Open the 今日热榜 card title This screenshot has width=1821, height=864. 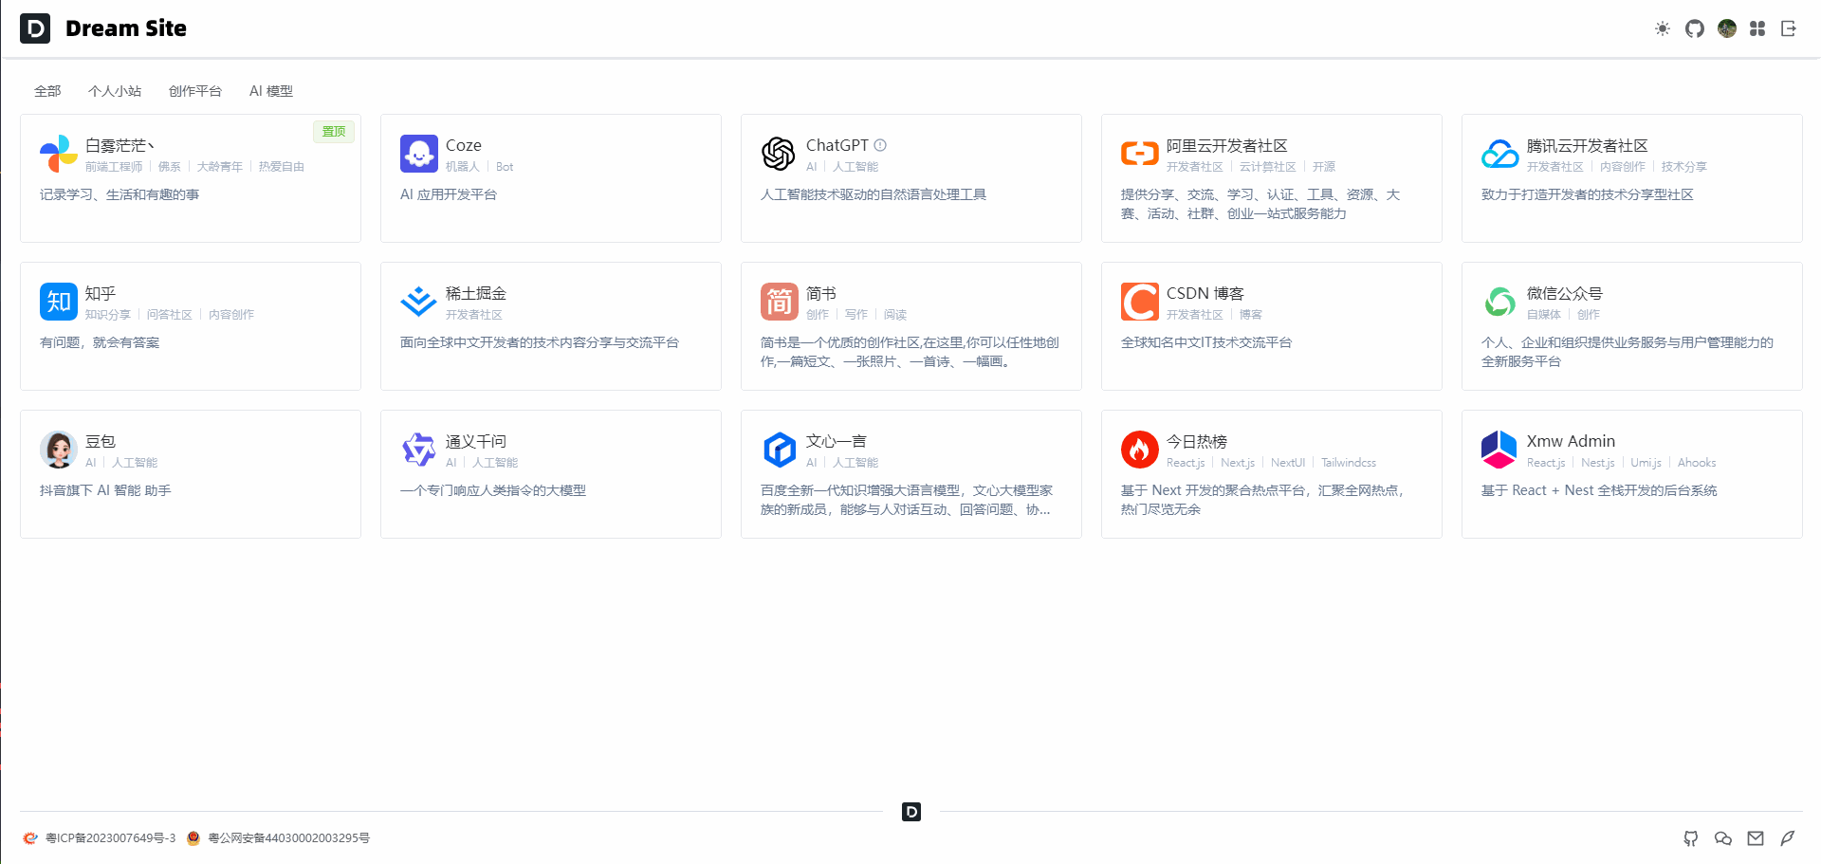pos(1197,441)
